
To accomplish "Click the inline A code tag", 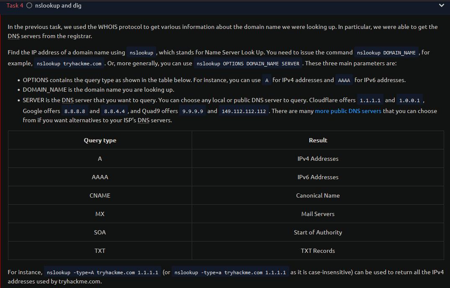I will click(x=267, y=80).
